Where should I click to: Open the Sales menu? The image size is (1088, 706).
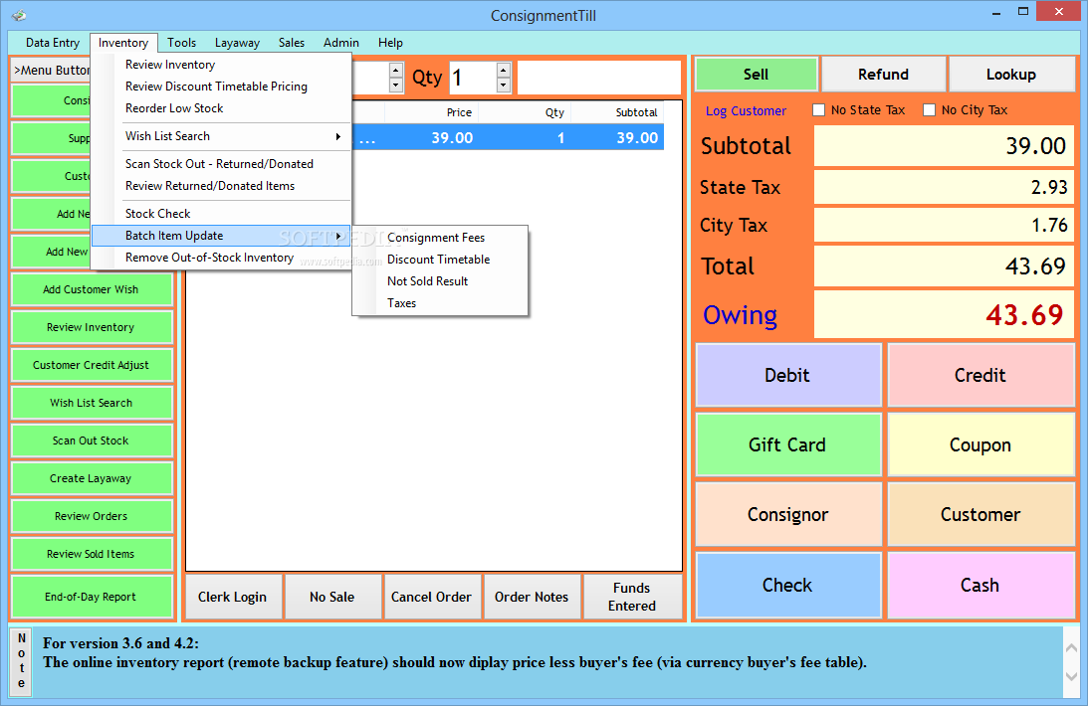click(x=292, y=43)
